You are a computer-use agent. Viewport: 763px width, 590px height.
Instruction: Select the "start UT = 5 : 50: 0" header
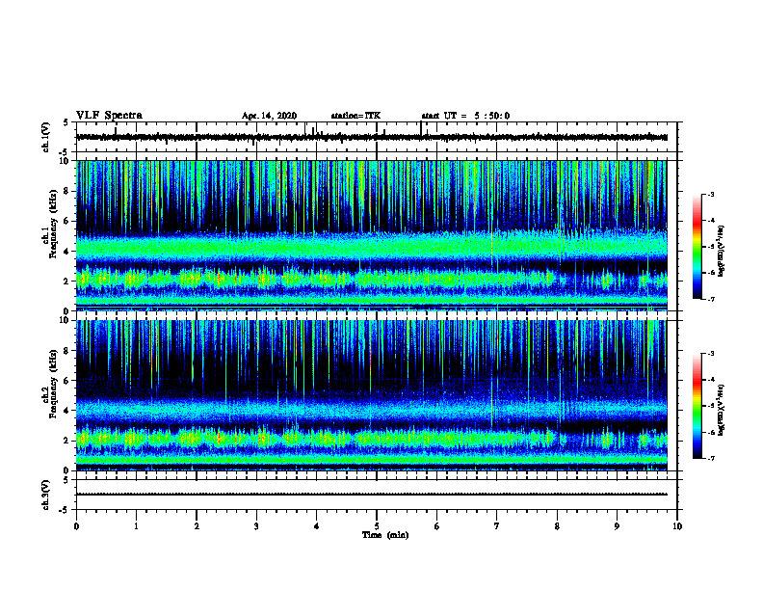click(x=465, y=116)
